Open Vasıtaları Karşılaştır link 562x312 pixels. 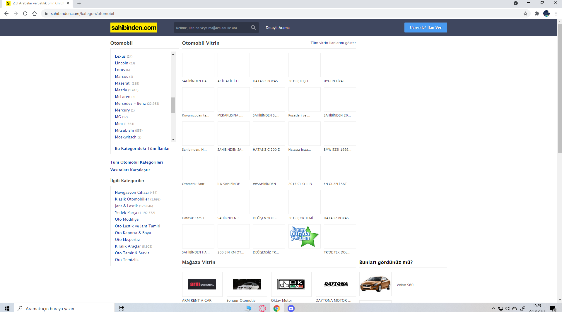tap(130, 170)
